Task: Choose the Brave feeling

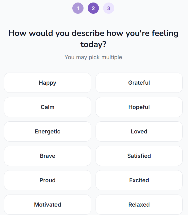Action: point(47,156)
